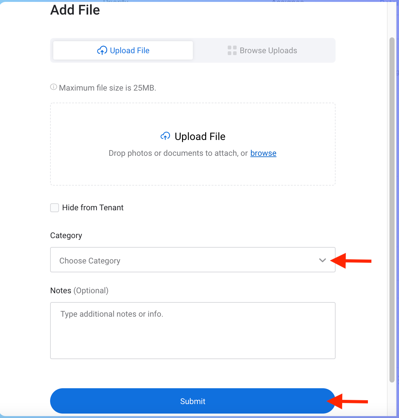Click the "Category" field label

[x=66, y=236]
